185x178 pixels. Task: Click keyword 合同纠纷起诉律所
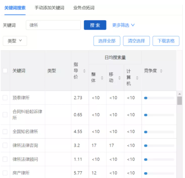pos(27,115)
